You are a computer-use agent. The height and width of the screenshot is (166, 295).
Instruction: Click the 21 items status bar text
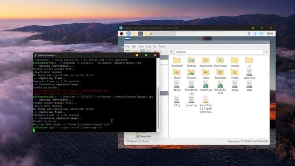[137, 141]
